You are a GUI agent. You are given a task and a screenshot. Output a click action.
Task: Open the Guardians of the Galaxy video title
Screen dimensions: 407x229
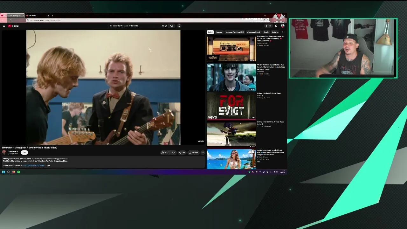[x=271, y=38]
